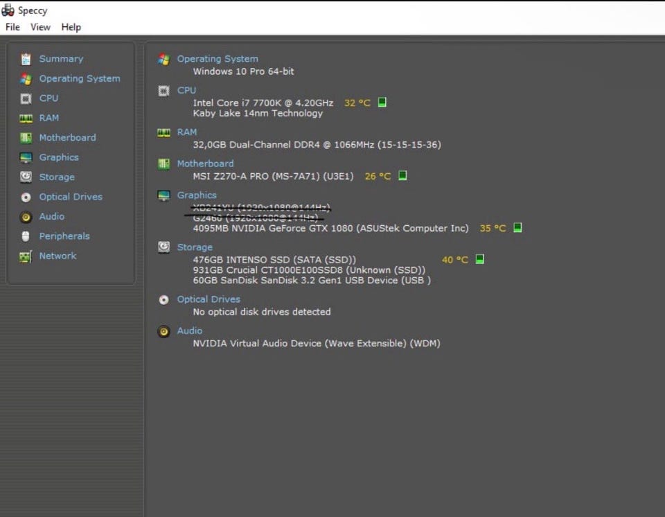
Task: Click the 26 °C motherboard temperature value
Action: pos(378,176)
